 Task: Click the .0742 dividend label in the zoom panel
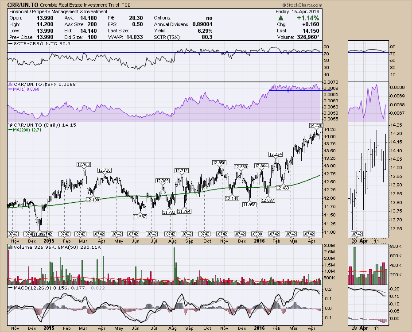pyautogui.click(x=357, y=234)
